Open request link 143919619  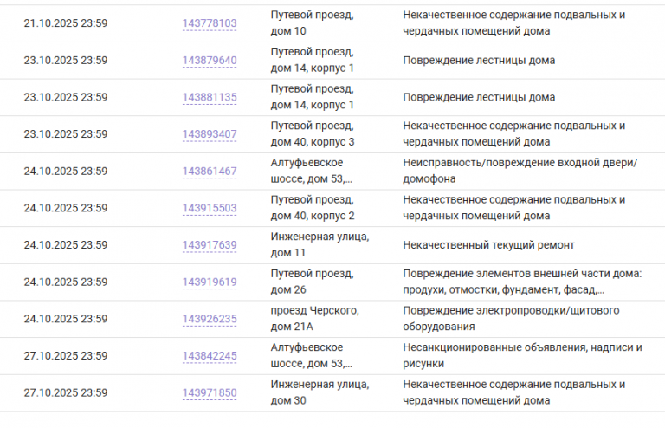[x=209, y=282]
